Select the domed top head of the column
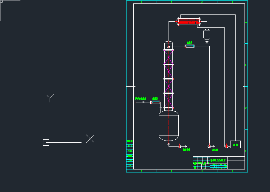 169,45
